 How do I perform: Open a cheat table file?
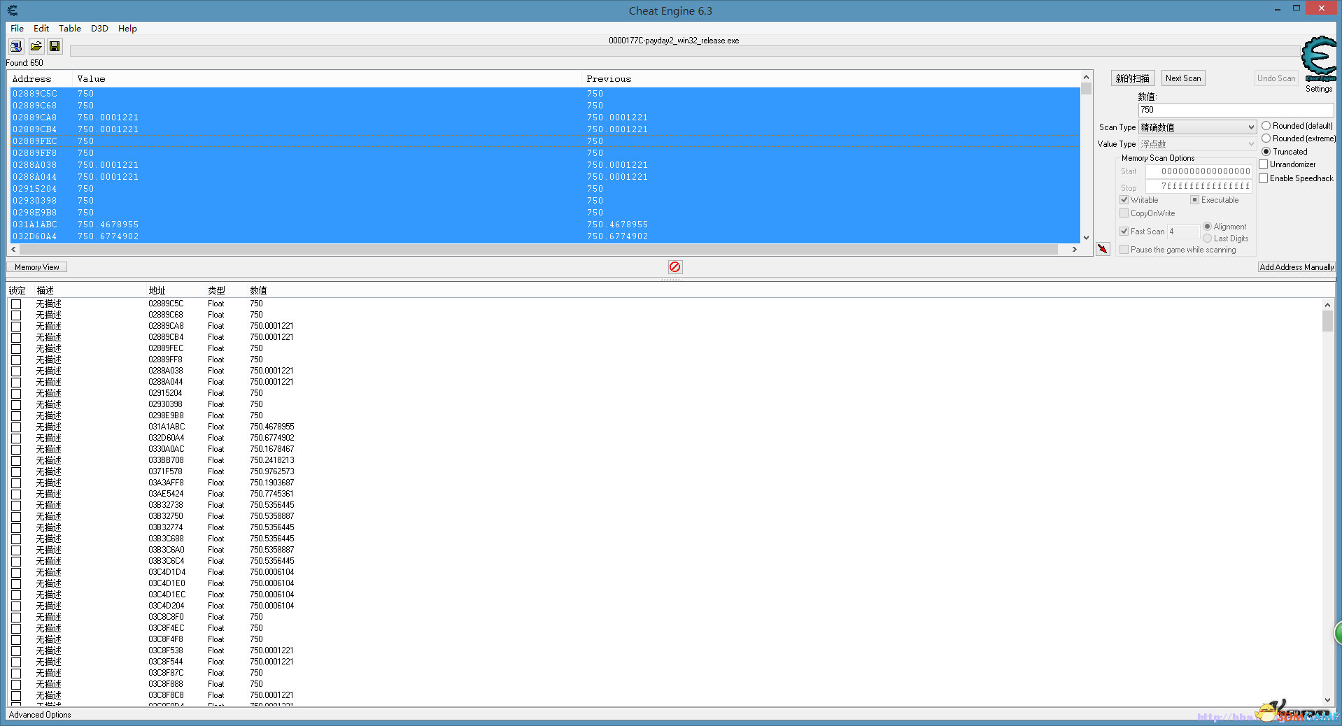36,47
